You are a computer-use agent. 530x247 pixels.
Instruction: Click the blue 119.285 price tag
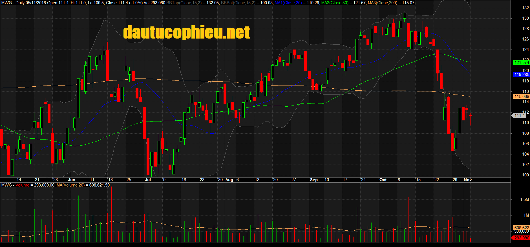click(x=521, y=75)
